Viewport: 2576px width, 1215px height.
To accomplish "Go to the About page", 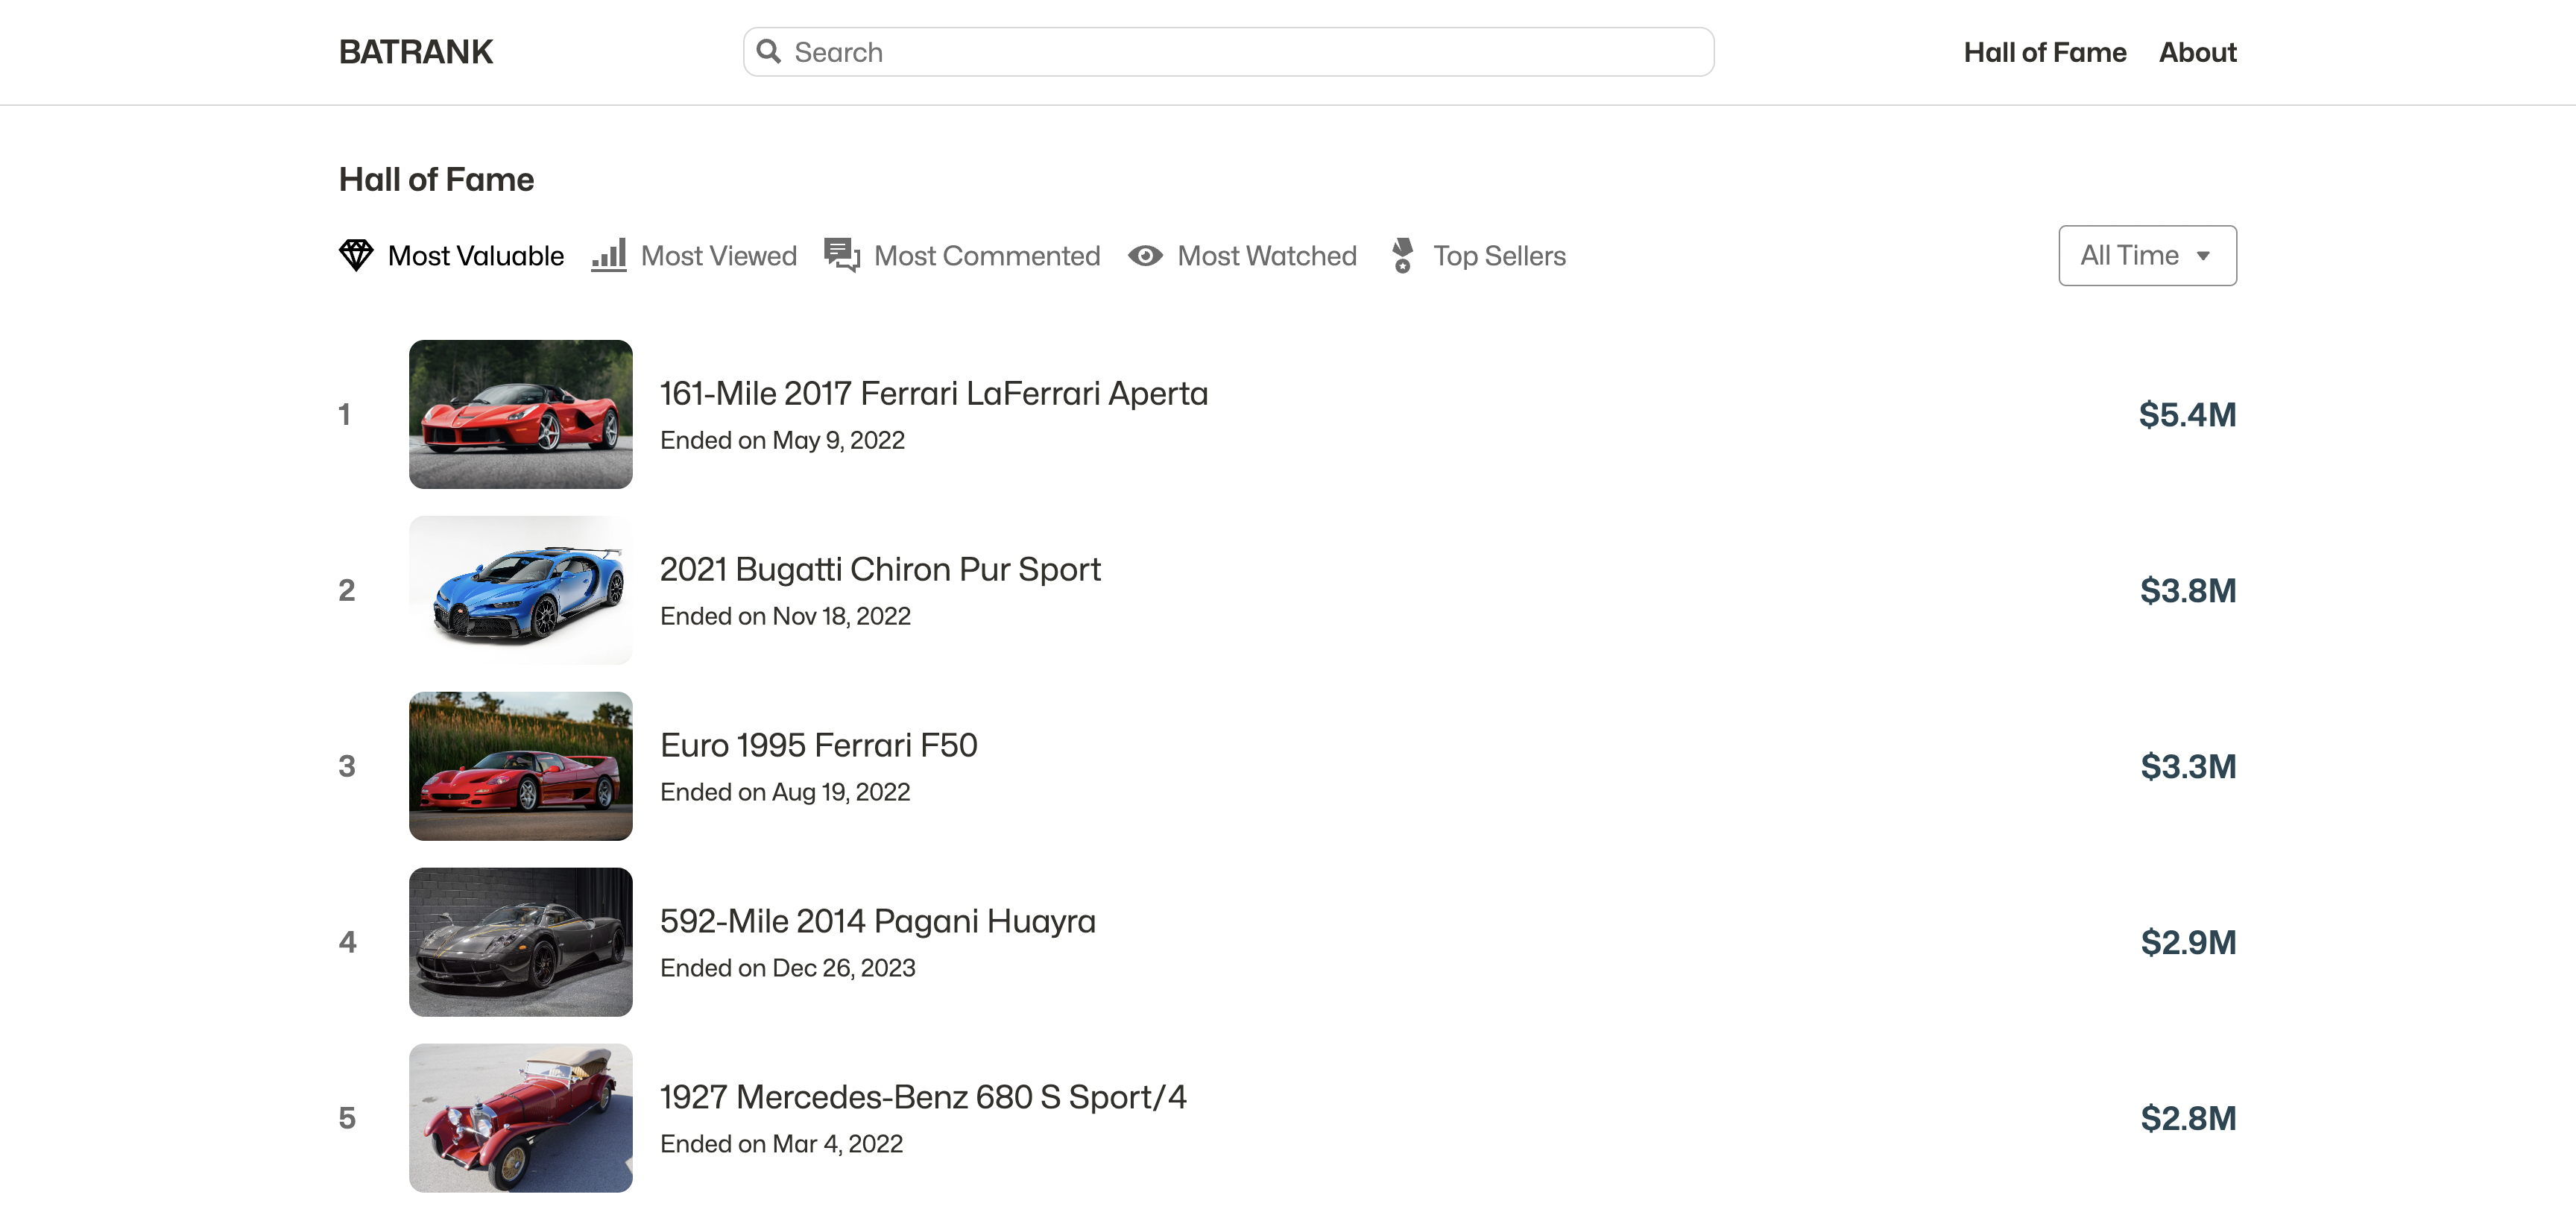I will 2197,52.
